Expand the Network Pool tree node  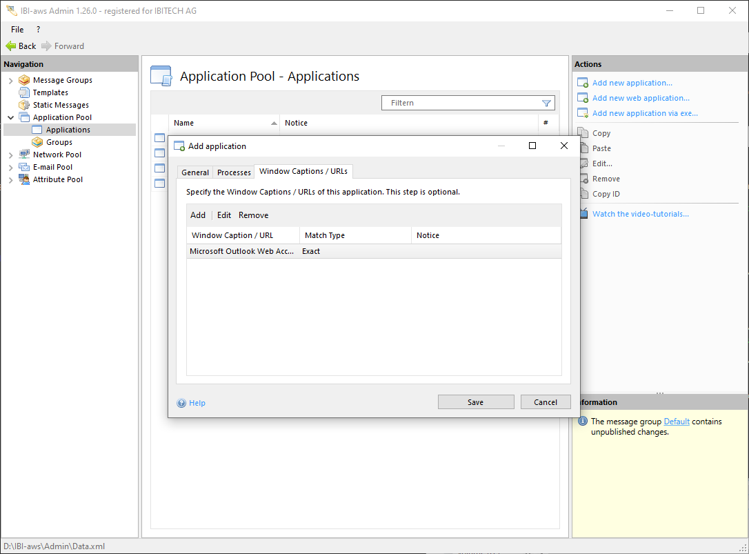tap(10, 155)
